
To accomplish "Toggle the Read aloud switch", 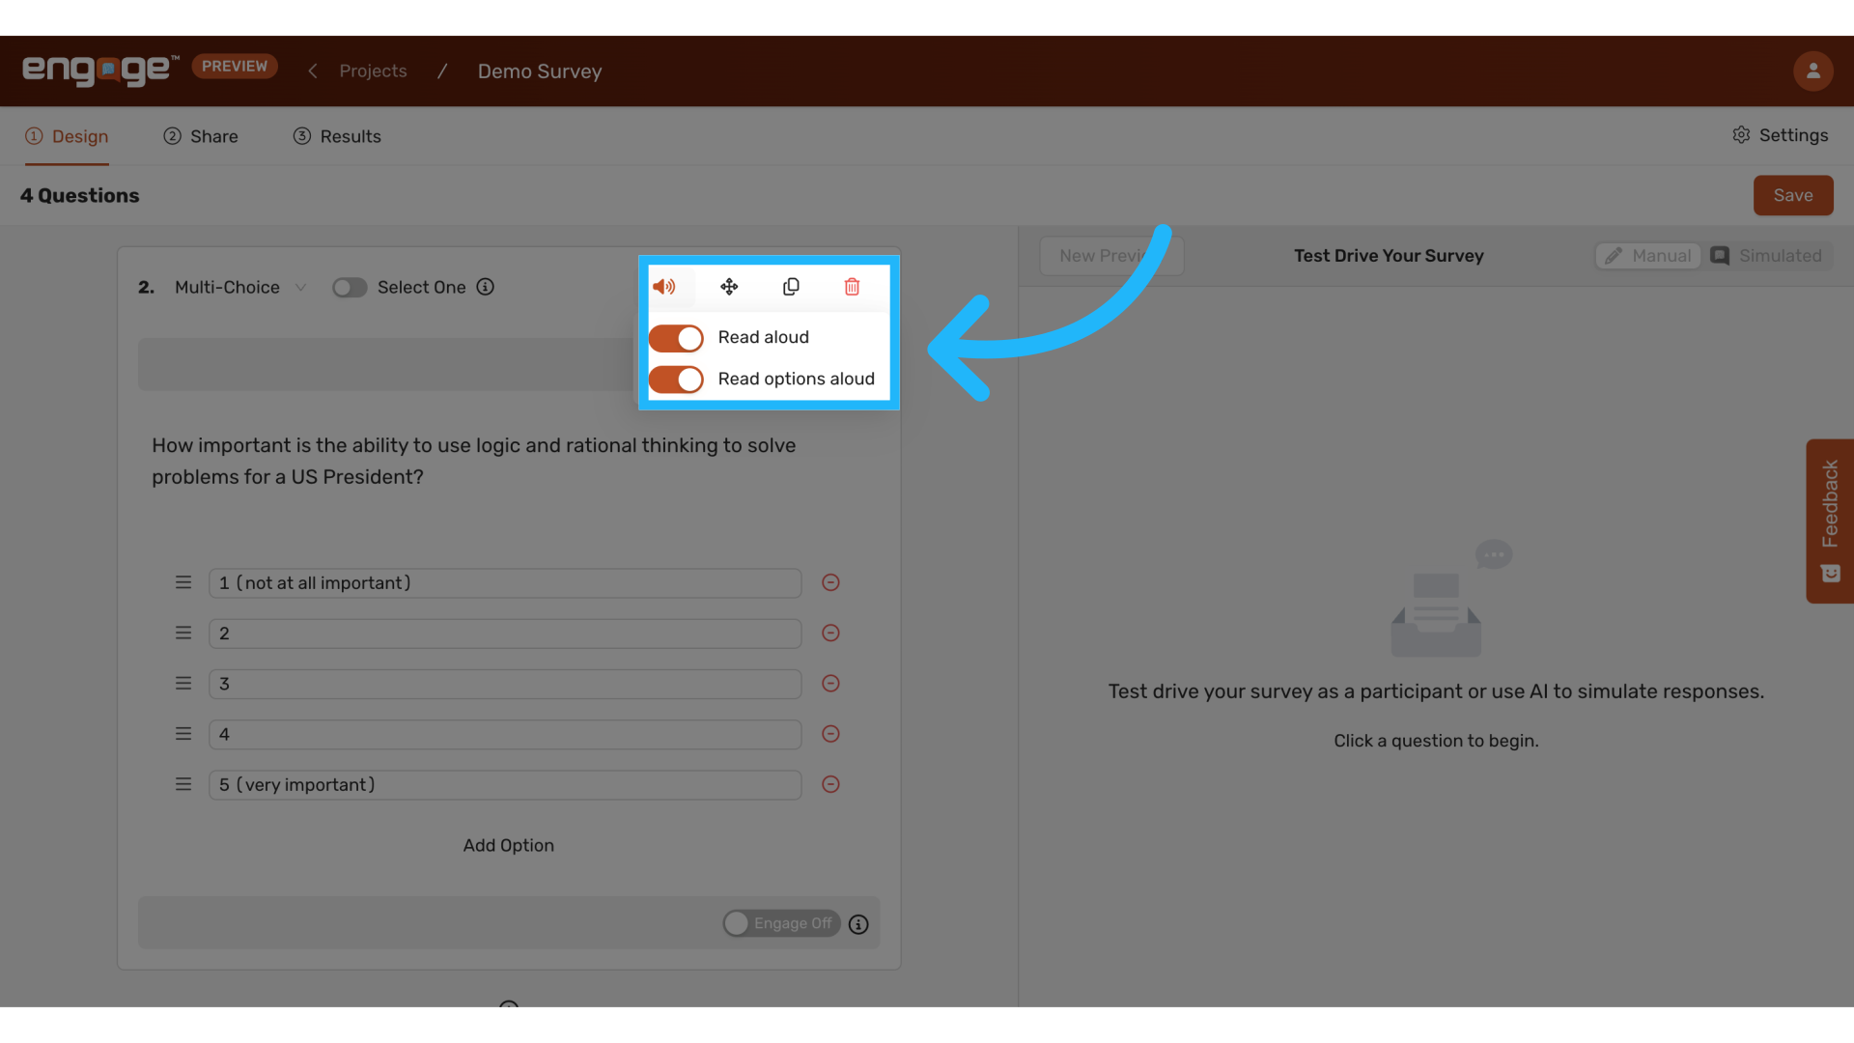I will coord(676,338).
